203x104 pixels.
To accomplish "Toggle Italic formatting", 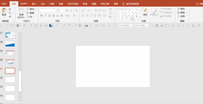I will click(46, 16).
